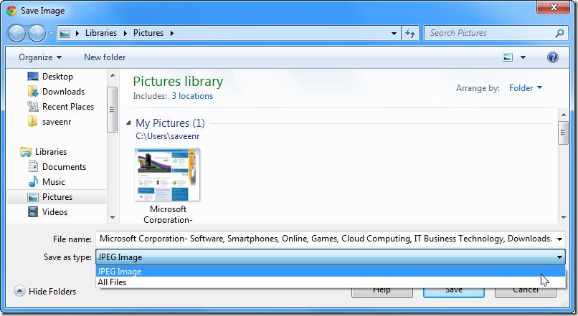This screenshot has height=316, width=578.
Task: Collapse the My Pictures group
Action: pyautogui.click(x=129, y=123)
